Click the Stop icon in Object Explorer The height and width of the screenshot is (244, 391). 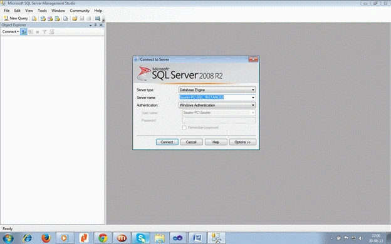pyautogui.click(x=38, y=32)
